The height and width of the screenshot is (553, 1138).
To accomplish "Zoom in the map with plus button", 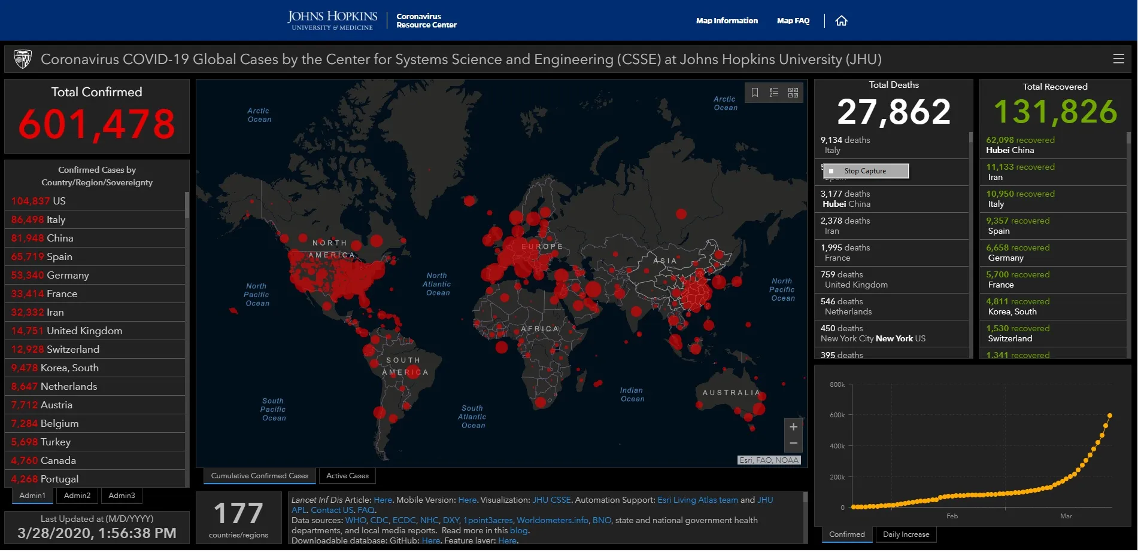I will pos(793,427).
